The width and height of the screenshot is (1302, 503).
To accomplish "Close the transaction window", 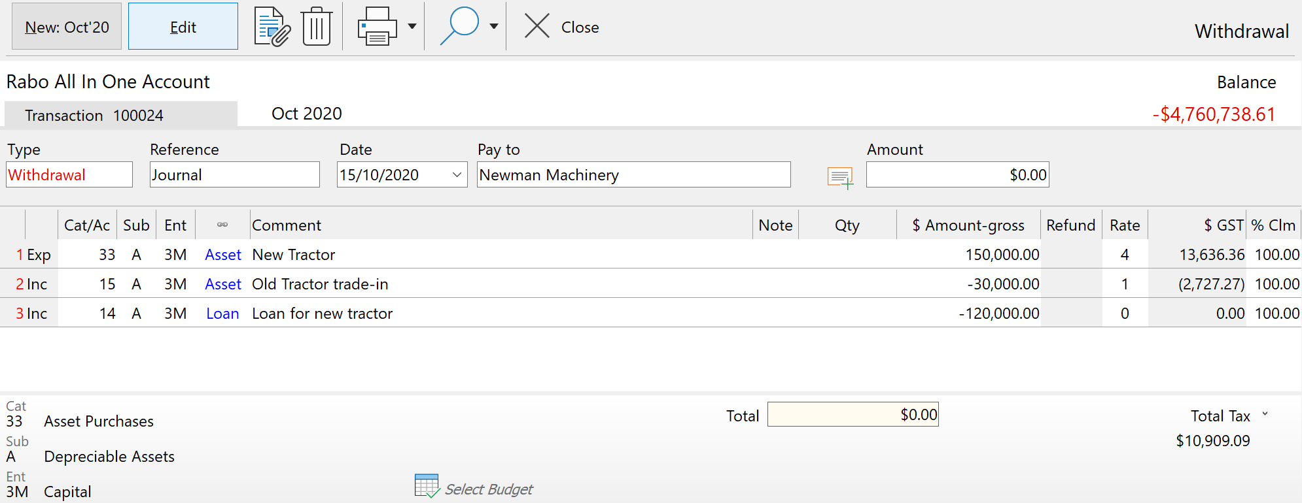I will (561, 27).
